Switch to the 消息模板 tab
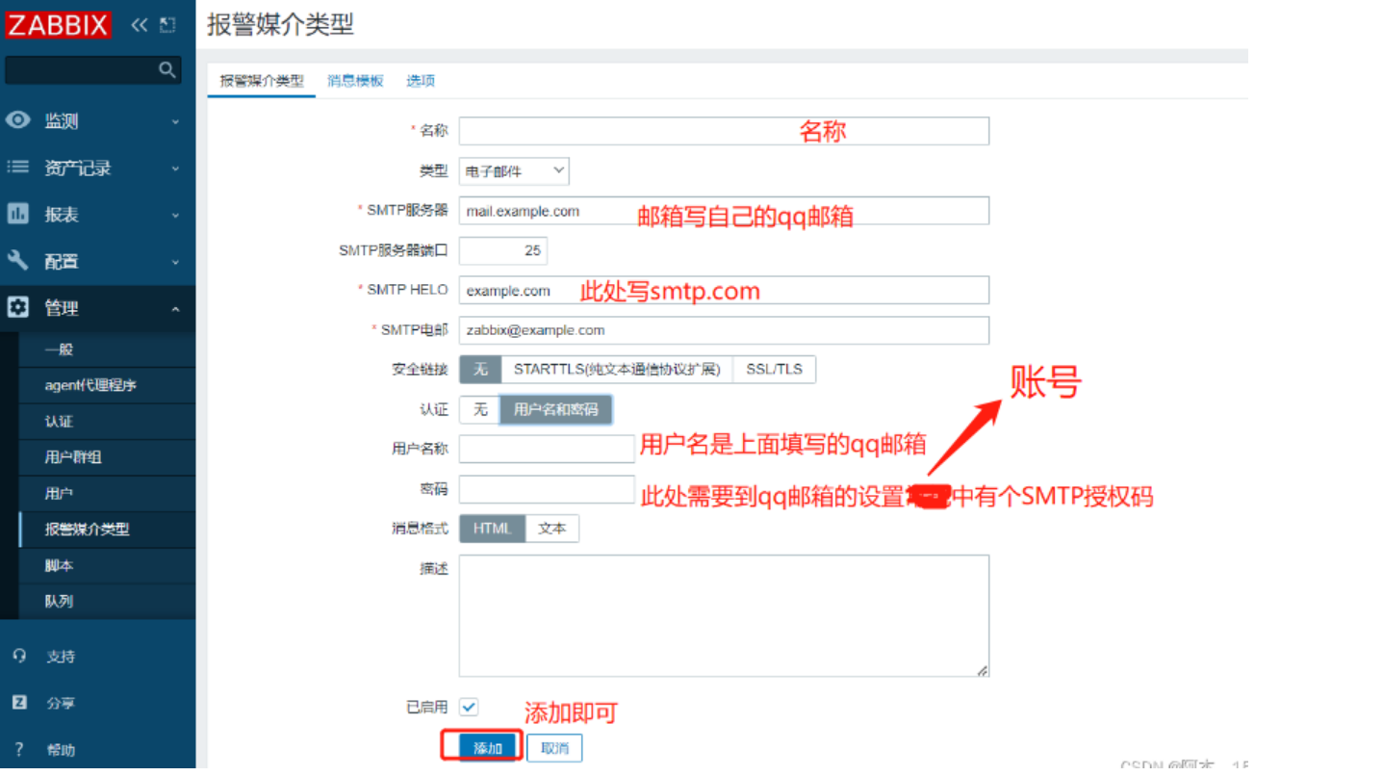This screenshot has height=776, width=1383. [x=355, y=81]
